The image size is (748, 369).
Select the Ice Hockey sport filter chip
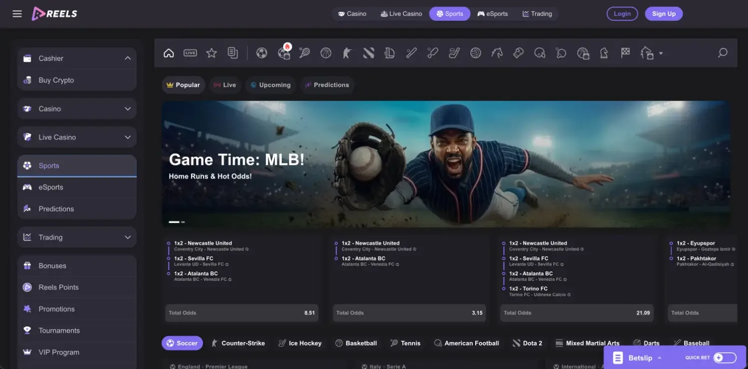[300, 343]
